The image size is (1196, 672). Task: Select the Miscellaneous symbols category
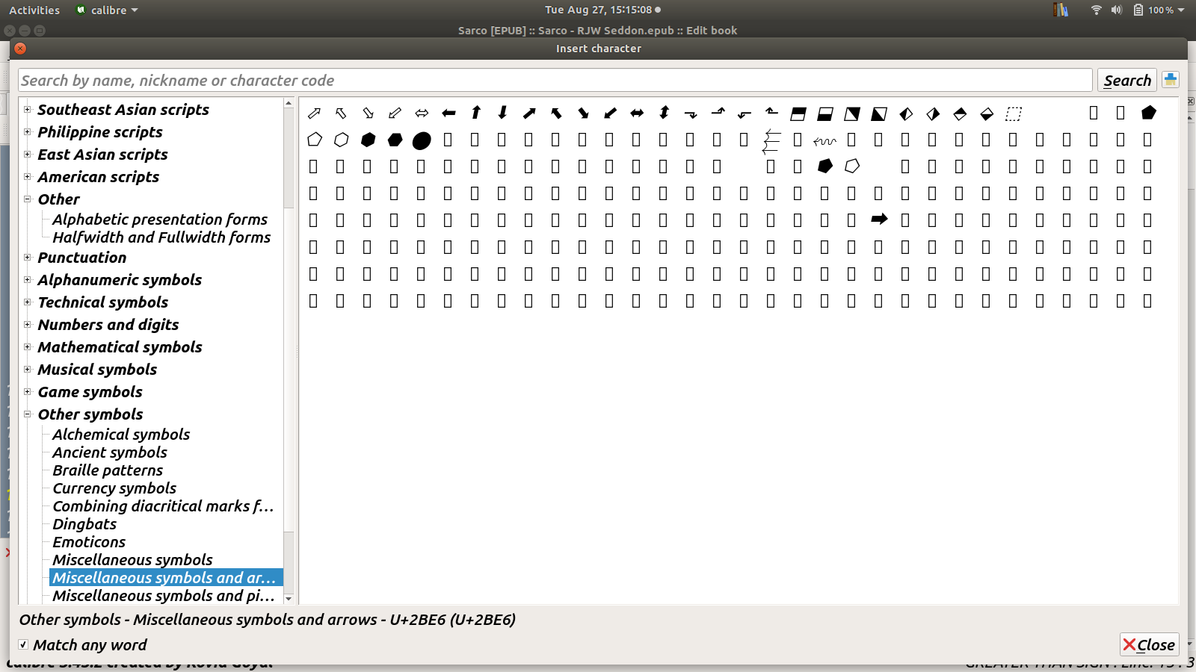pos(132,560)
